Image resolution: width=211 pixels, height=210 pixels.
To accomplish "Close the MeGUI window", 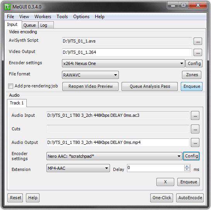I will 198,5.
